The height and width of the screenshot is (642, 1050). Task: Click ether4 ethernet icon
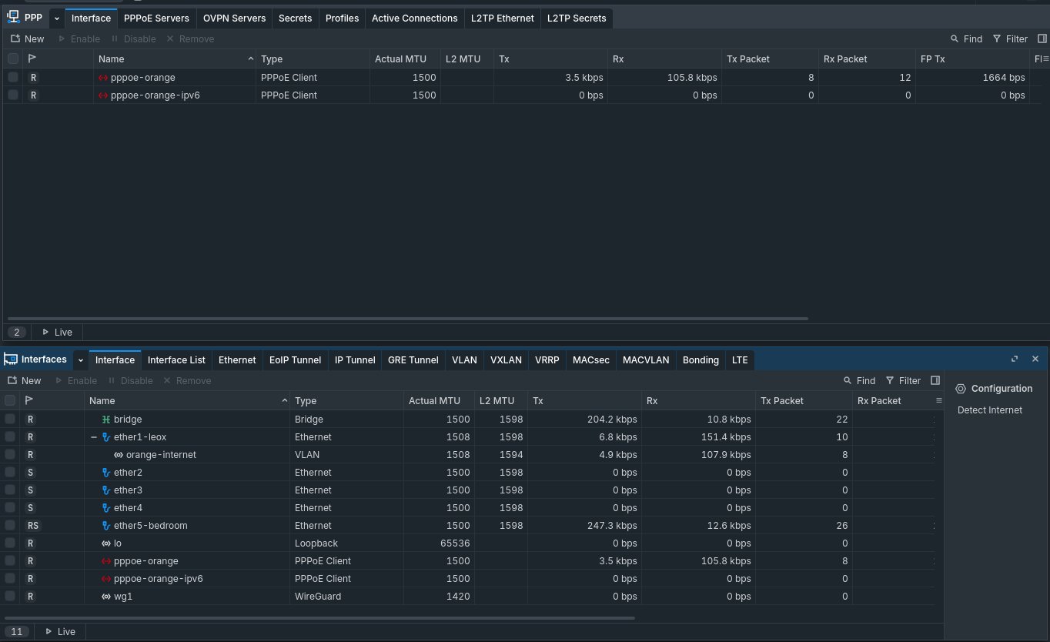[x=106, y=508]
